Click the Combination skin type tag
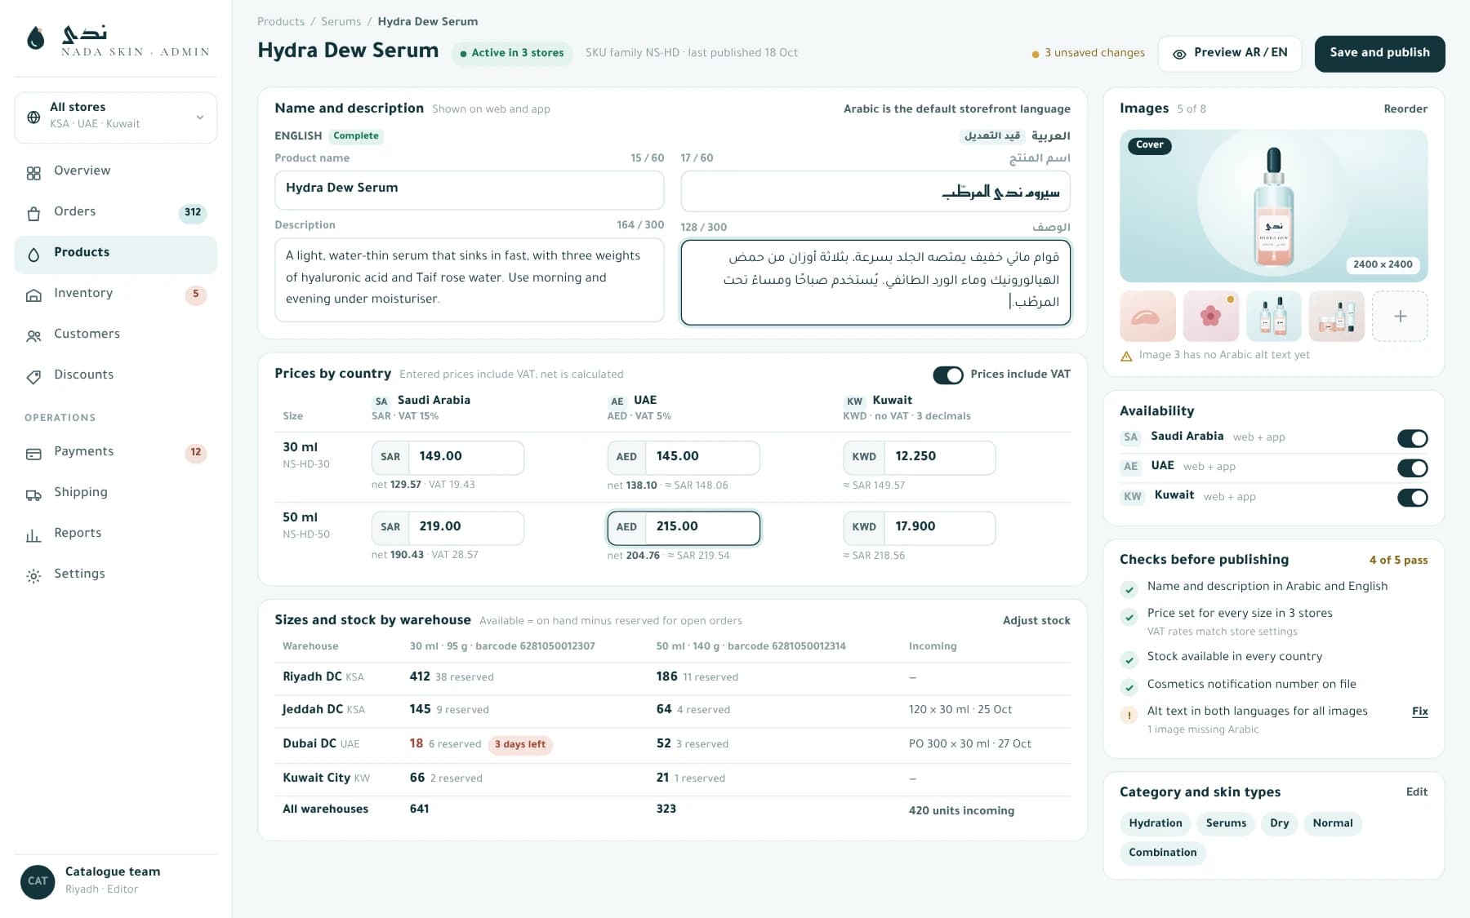This screenshot has height=918, width=1470. [x=1163, y=853]
